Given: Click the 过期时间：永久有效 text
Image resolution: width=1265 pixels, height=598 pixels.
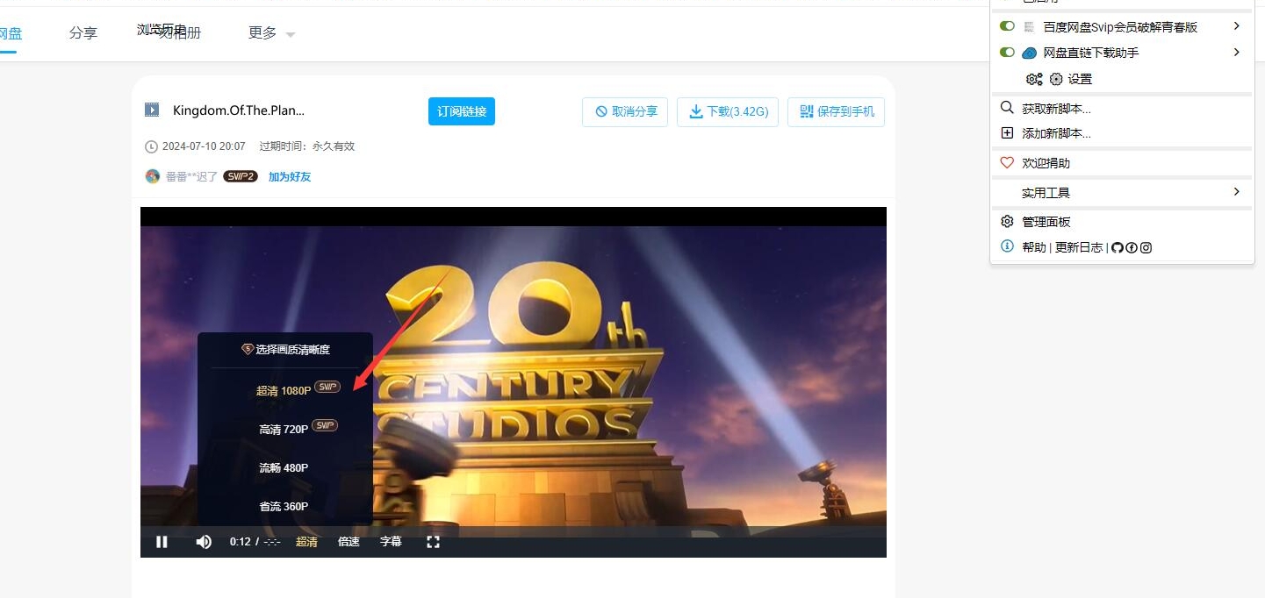Looking at the screenshot, I should (x=307, y=146).
